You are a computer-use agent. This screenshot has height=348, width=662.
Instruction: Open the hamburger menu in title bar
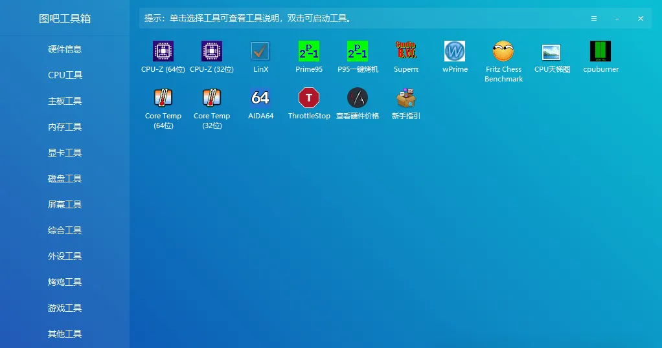593,19
